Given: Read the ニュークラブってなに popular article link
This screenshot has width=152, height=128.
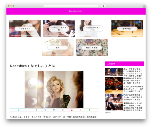Looking at the screenshot, I should coord(133,72).
